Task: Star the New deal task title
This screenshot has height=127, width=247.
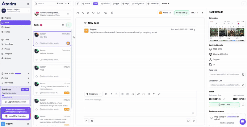Action: pos(86,23)
